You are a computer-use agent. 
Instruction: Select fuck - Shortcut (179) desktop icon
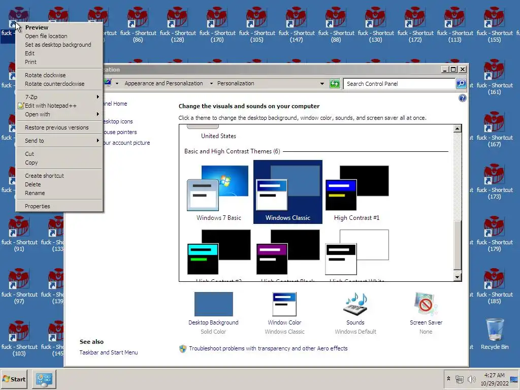[x=495, y=235]
